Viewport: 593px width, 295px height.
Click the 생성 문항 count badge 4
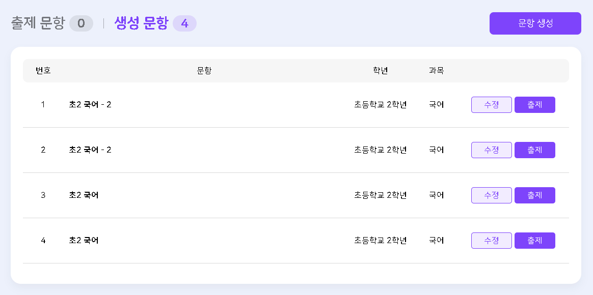184,23
